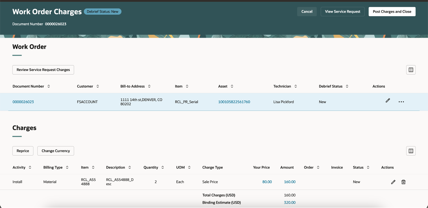Viewport: 428px width, 208px height.
Task: Sort Work Order table by Item arrows
Action: coord(187,86)
